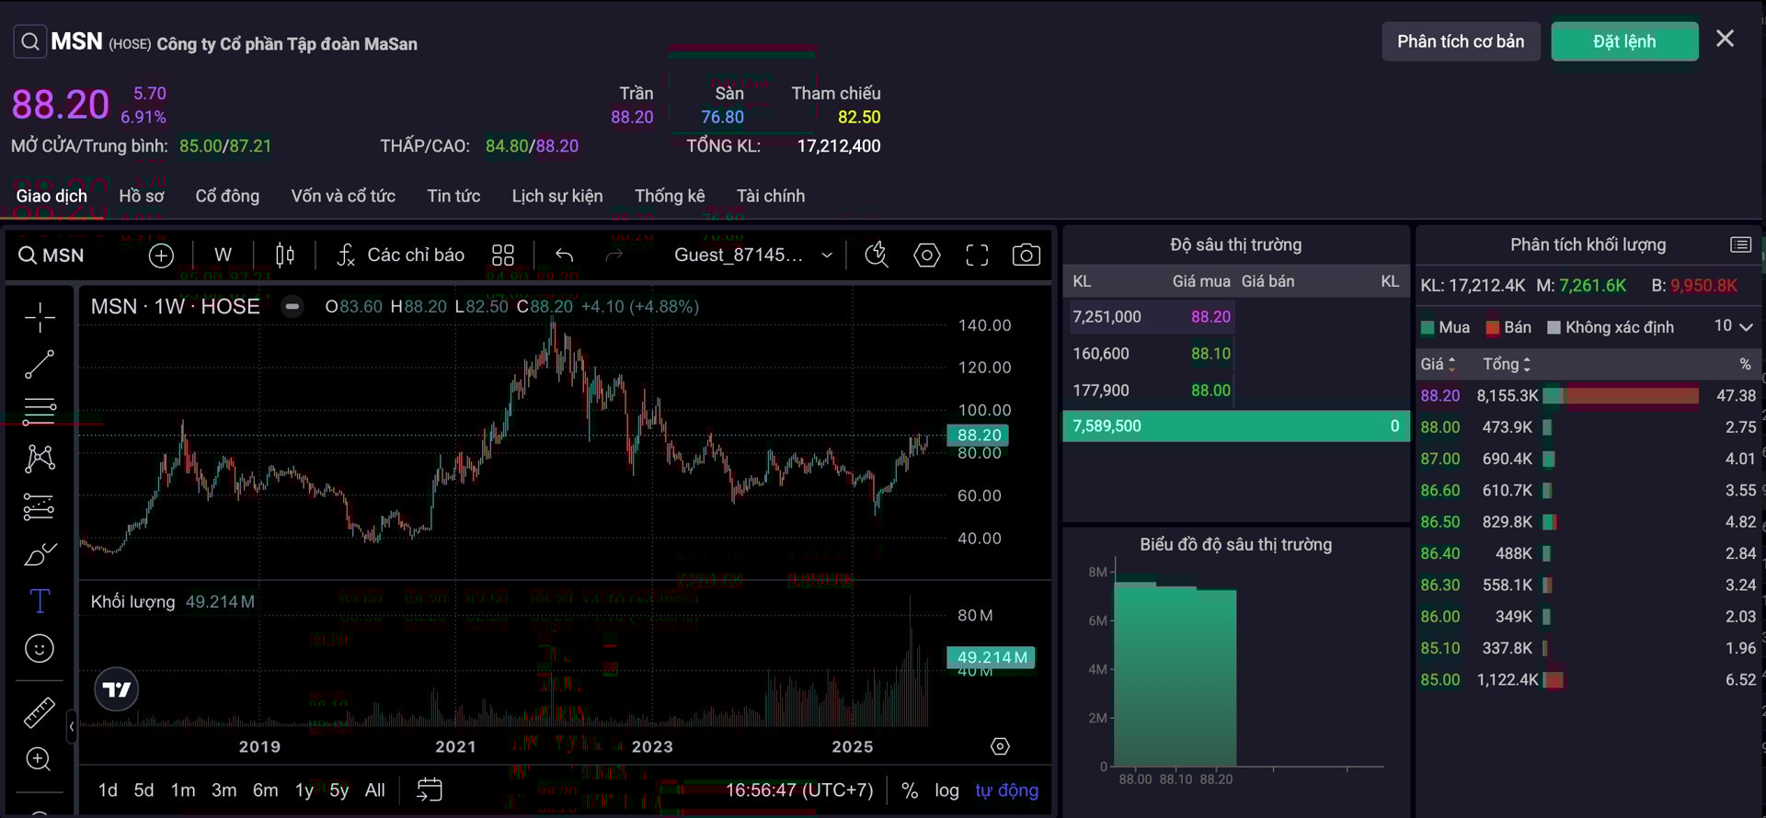Viewport: 1766px width, 818px height.
Task: Choose the text annotation tool
Action: coord(39,601)
